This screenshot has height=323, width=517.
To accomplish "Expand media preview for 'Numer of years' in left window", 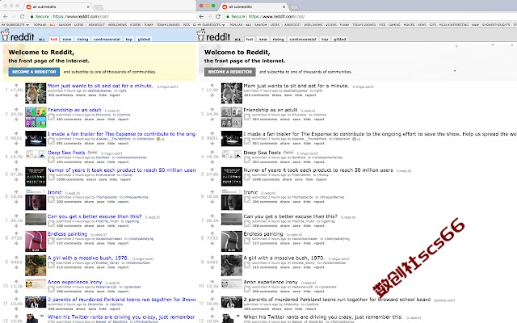I will pos(51,177).
